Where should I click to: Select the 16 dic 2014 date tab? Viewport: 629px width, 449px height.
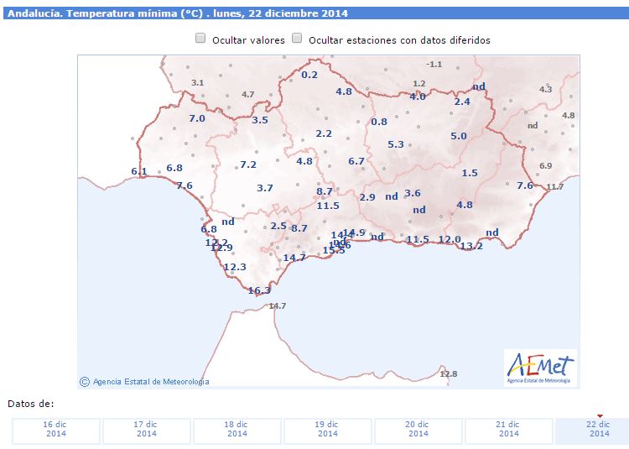[56, 431]
